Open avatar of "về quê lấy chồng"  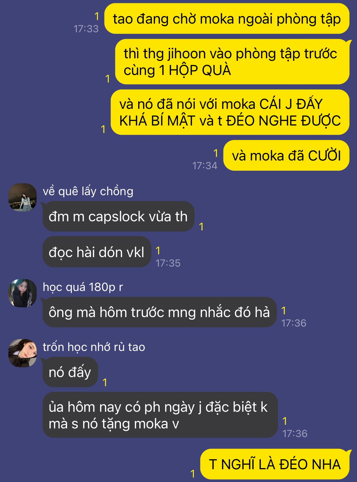click(23, 197)
